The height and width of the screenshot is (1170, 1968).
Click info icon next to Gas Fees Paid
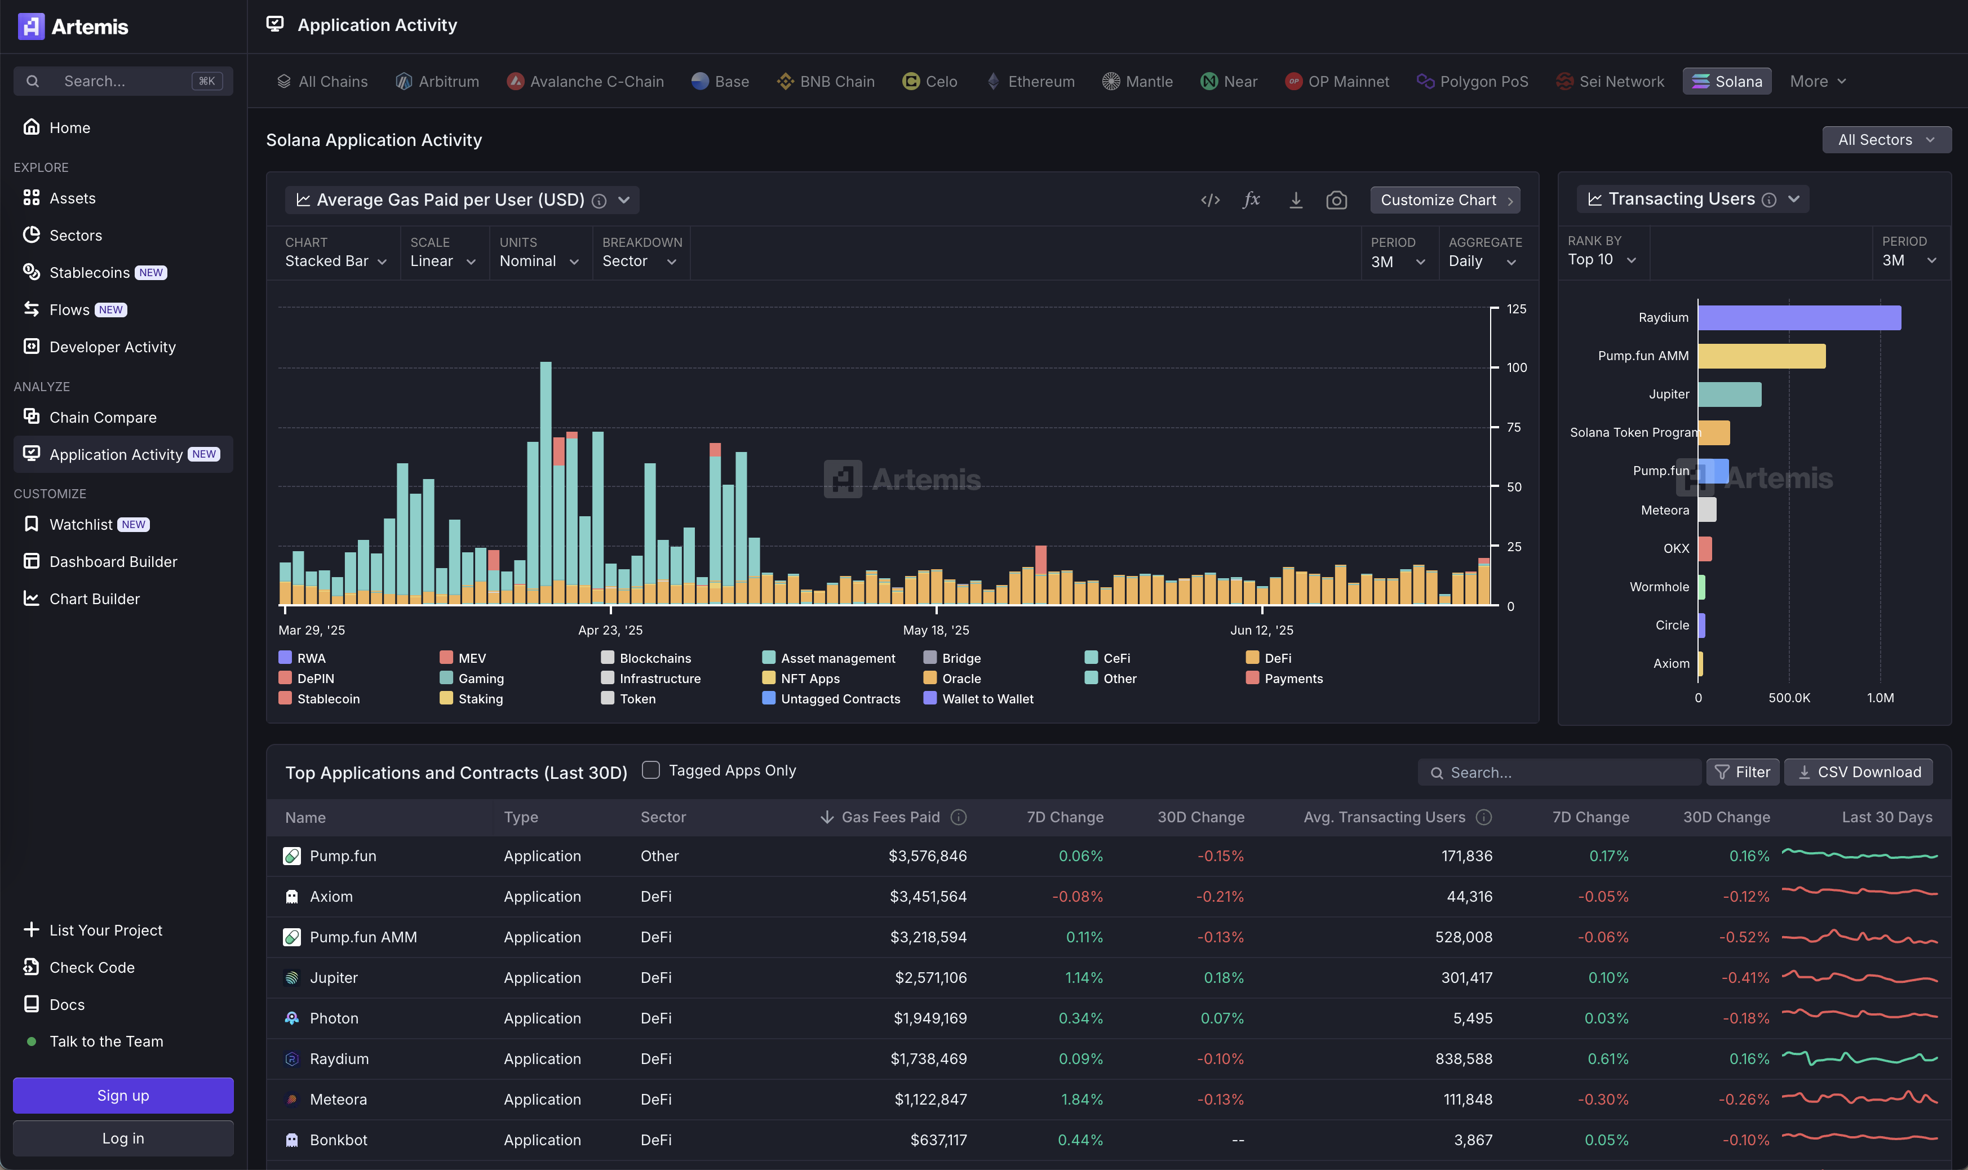tap(959, 817)
